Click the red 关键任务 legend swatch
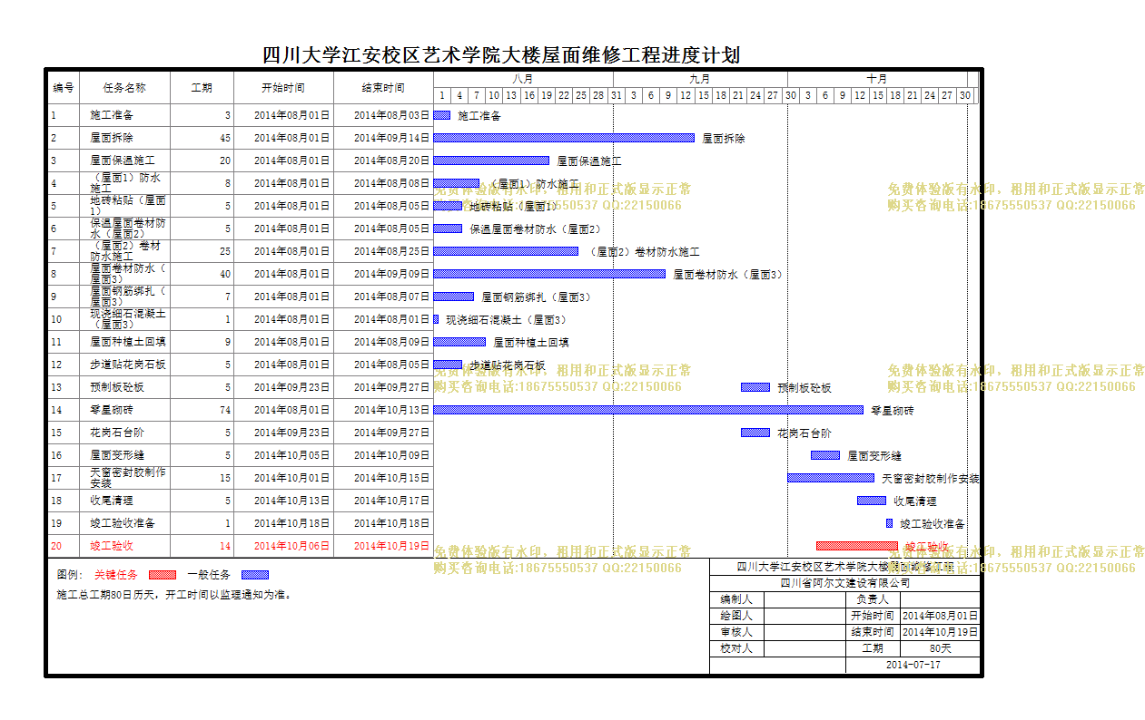1145x720 pixels. pos(163,575)
